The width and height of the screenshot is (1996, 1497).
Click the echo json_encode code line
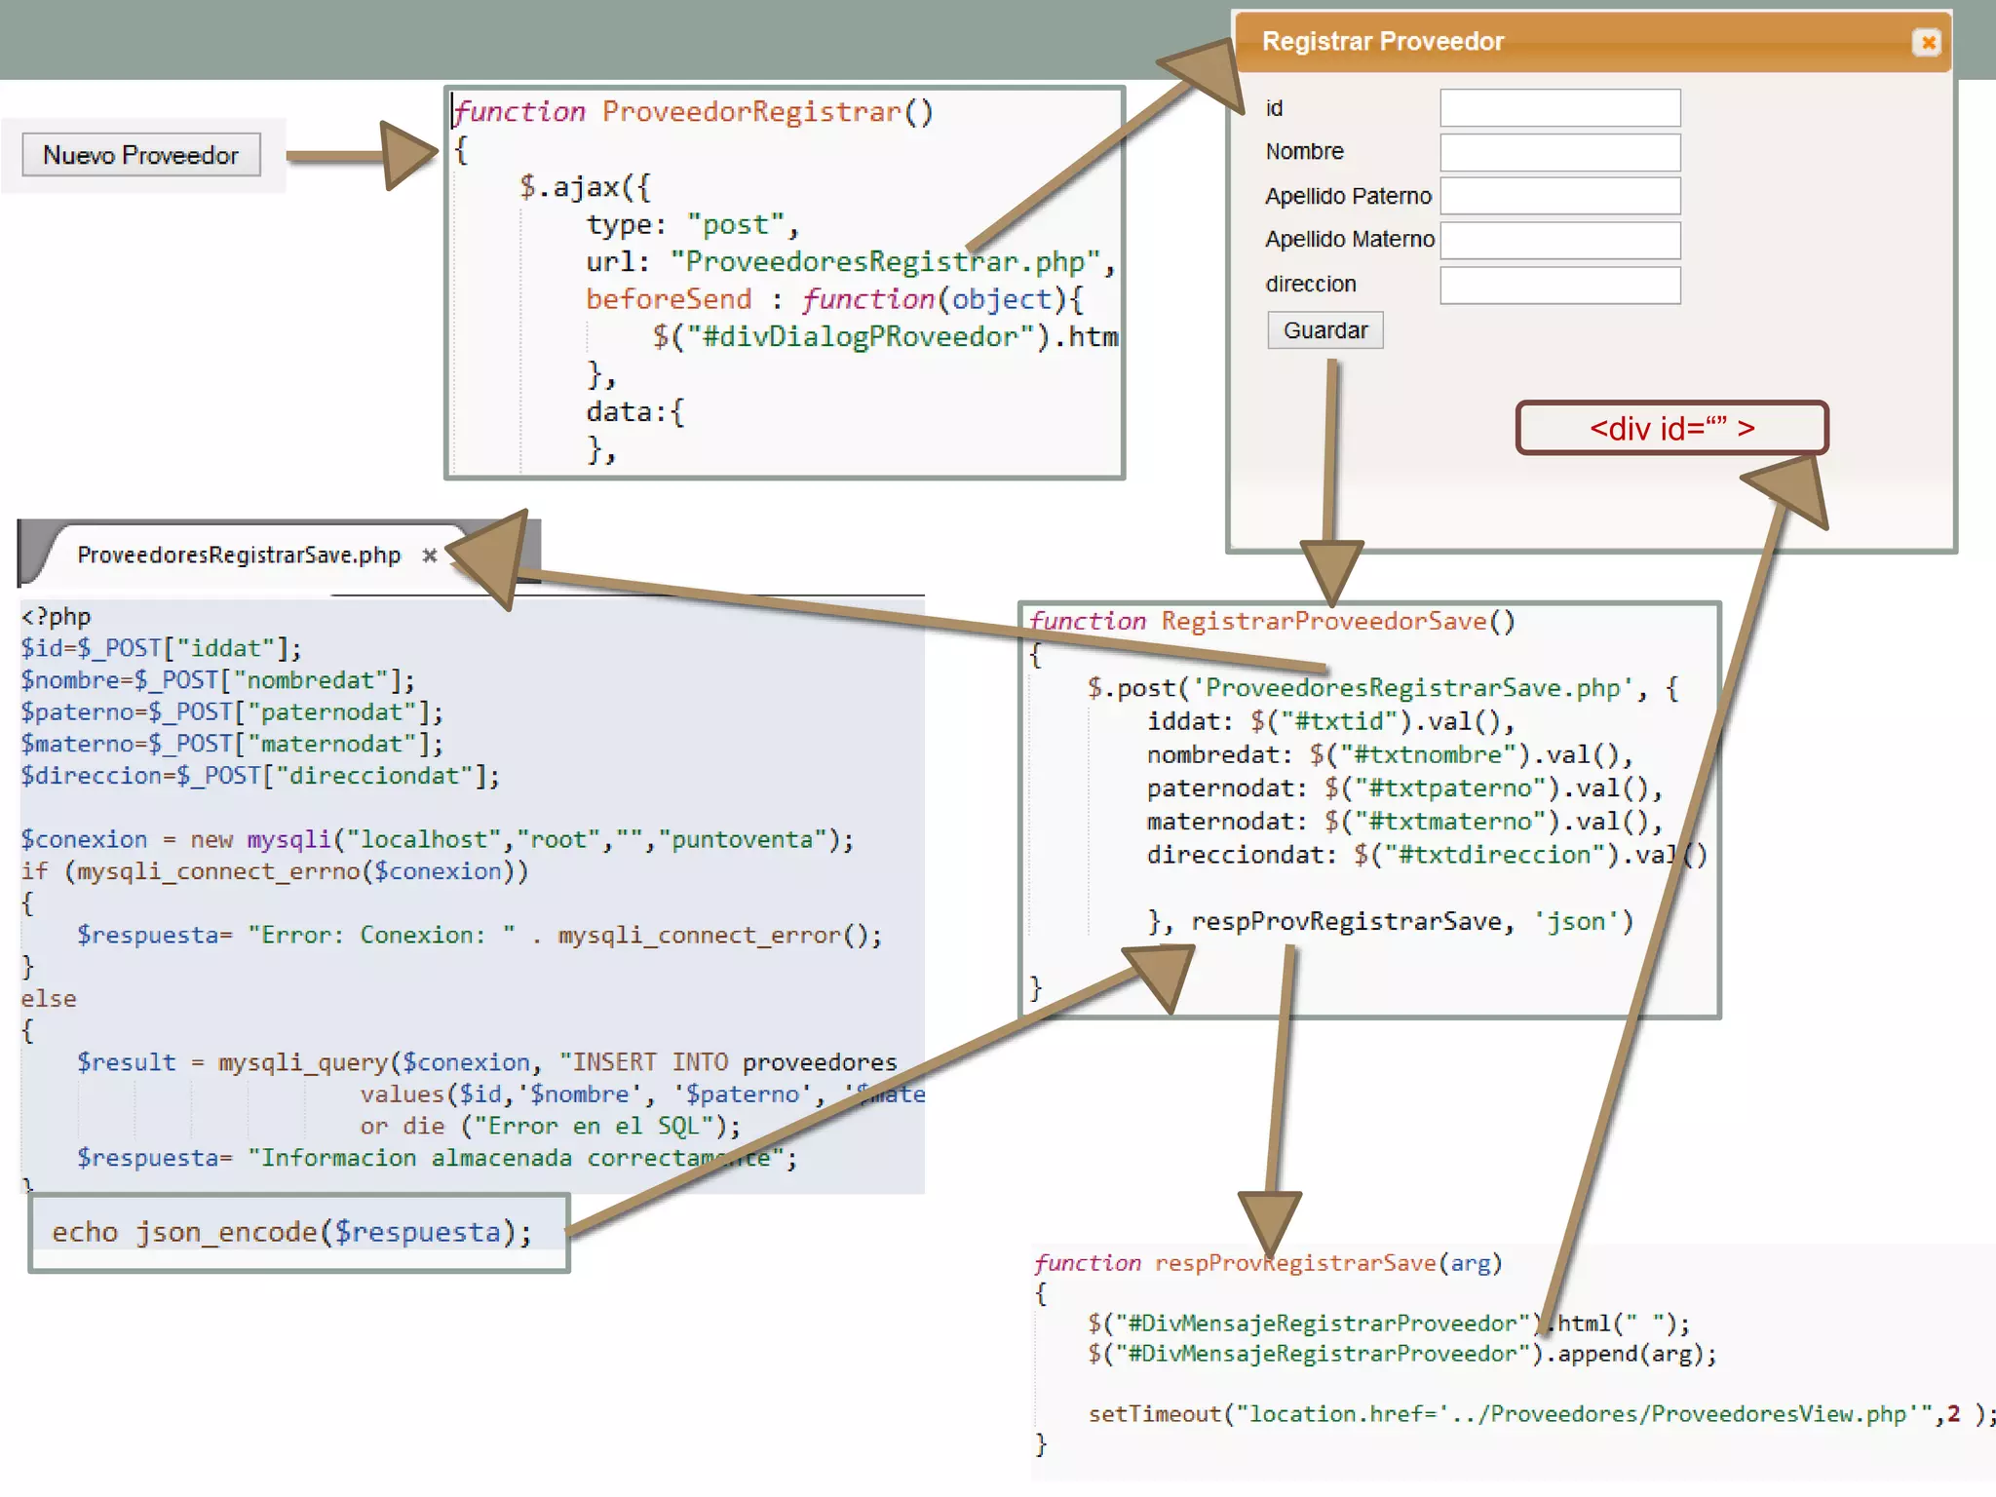[292, 1232]
